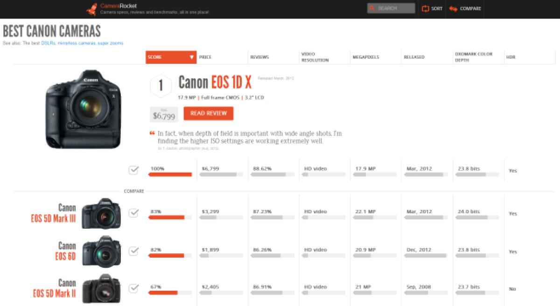The width and height of the screenshot is (560, 306).
Task: Focus the Search input field
Action: 395,8
